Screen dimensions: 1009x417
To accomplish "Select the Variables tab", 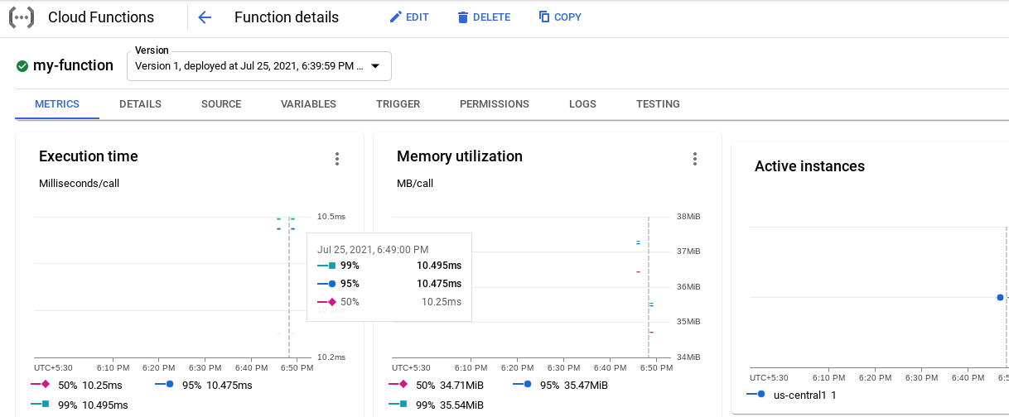I will [308, 104].
